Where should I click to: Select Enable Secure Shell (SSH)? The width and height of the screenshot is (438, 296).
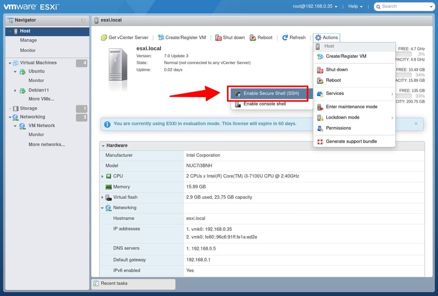[271, 93]
